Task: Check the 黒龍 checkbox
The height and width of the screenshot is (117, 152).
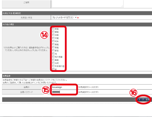Action: click(54, 60)
